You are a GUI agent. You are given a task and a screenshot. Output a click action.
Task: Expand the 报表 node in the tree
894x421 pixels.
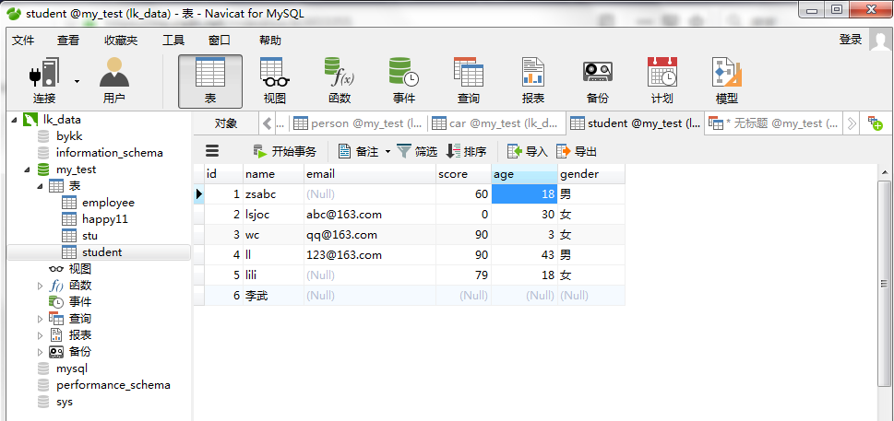[40, 335]
